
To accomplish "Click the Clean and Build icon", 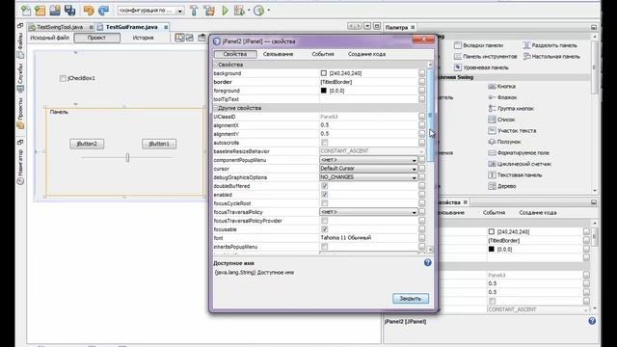I will pyautogui.click(x=209, y=11).
